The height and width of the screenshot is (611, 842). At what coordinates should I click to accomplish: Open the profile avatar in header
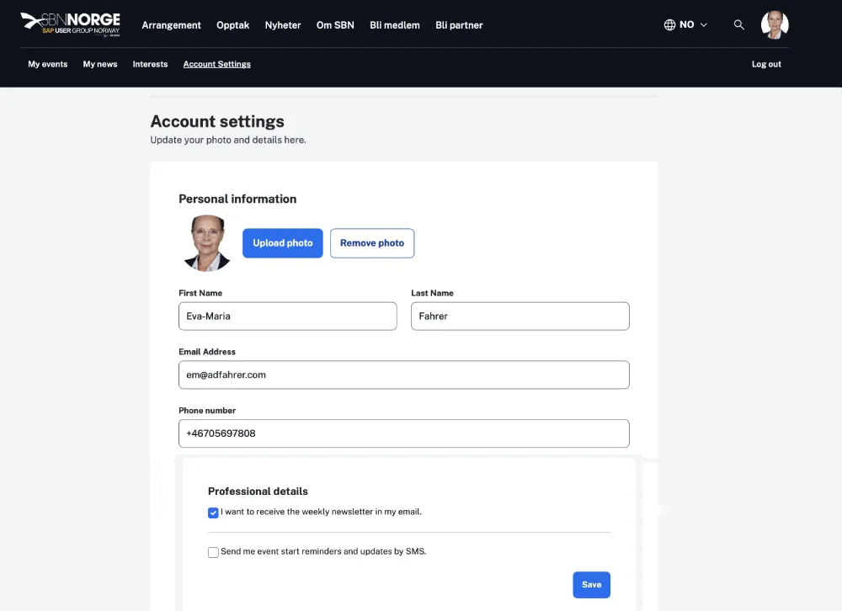tap(774, 25)
